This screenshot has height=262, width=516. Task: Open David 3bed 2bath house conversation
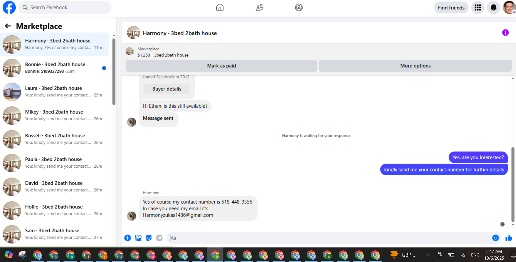pos(54,187)
